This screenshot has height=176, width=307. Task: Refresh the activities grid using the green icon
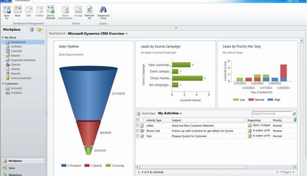click(x=296, y=120)
